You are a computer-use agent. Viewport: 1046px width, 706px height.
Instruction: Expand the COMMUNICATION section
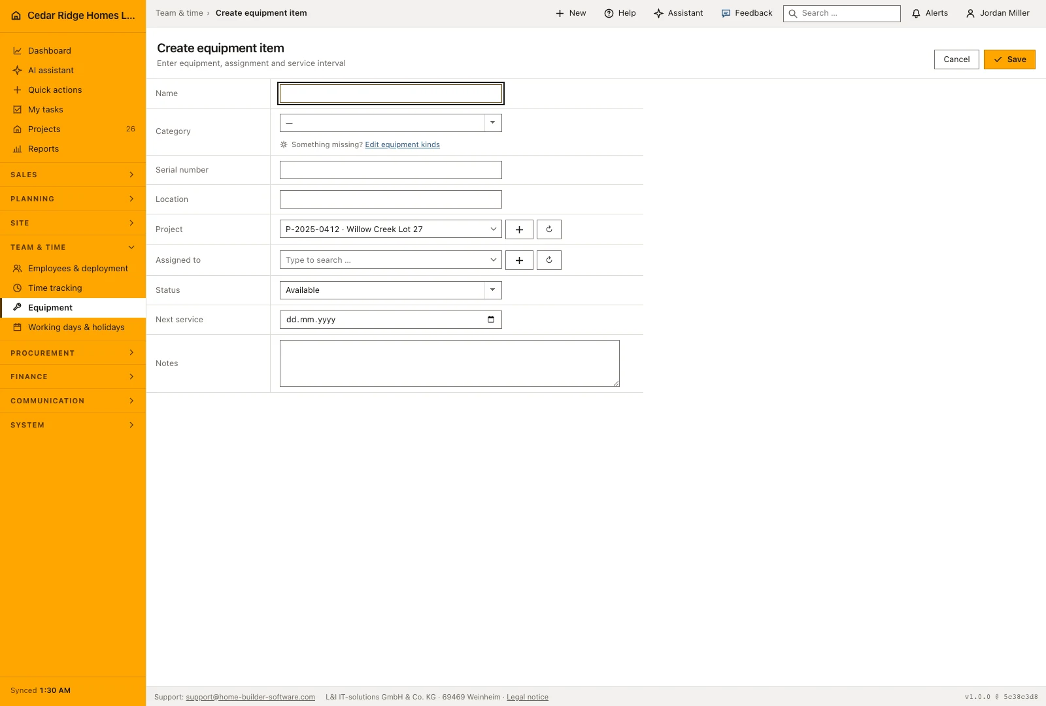click(x=73, y=401)
